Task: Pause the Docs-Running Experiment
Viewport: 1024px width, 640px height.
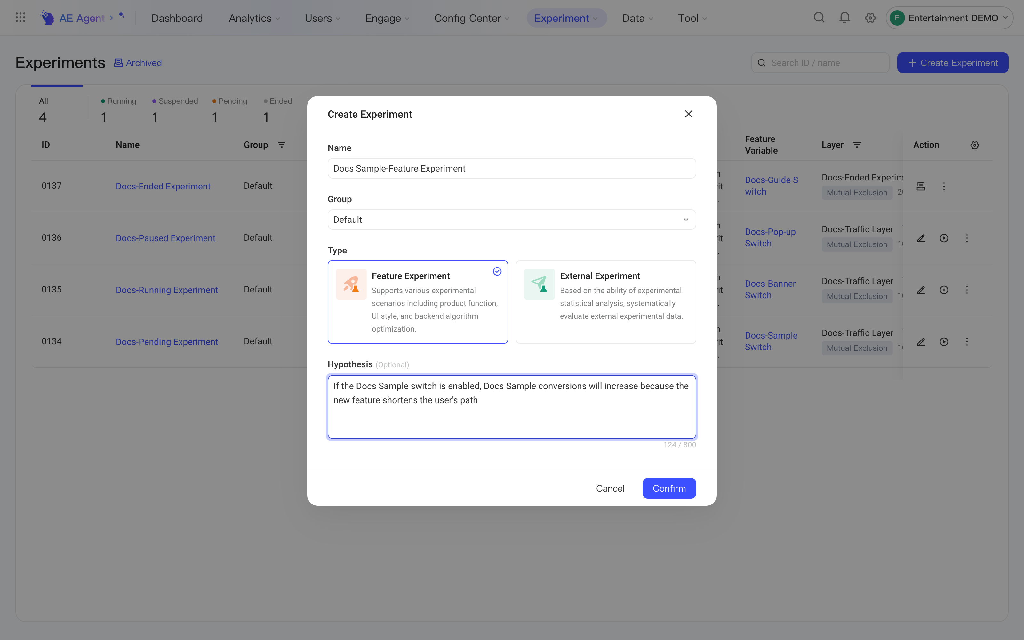Action: point(944,290)
